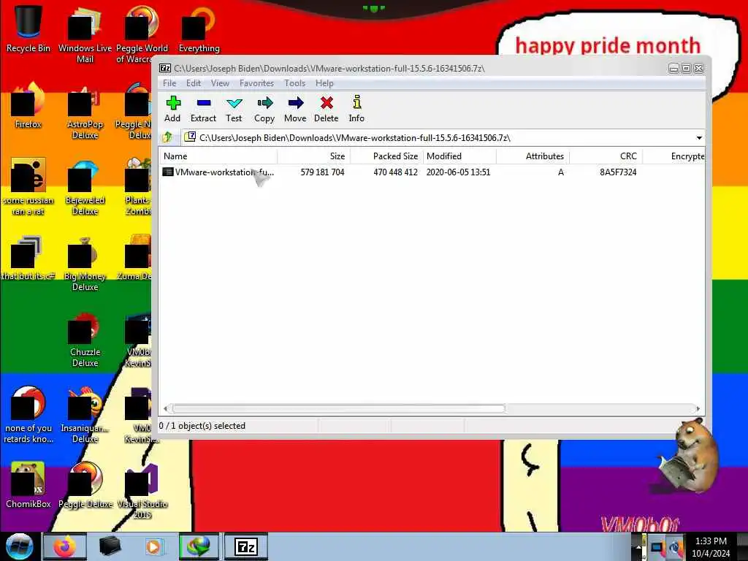The image size is (748, 561).
Task: Select the Bejeweled Deluxe desktop icon
Action: tap(85, 187)
